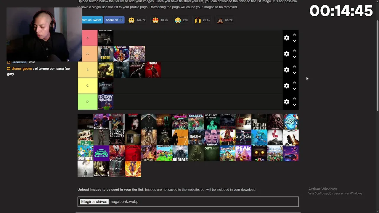379x213 pixels.
Task: Pick the Overcooked 2 thumbnail
Action: click(228, 153)
